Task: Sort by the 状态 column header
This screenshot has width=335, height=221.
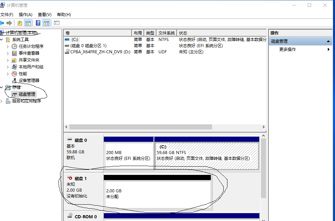Action: (x=222, y=33)
